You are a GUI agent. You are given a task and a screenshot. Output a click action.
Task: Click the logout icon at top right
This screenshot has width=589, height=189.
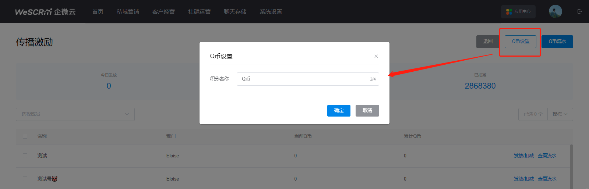coord(579,12)
